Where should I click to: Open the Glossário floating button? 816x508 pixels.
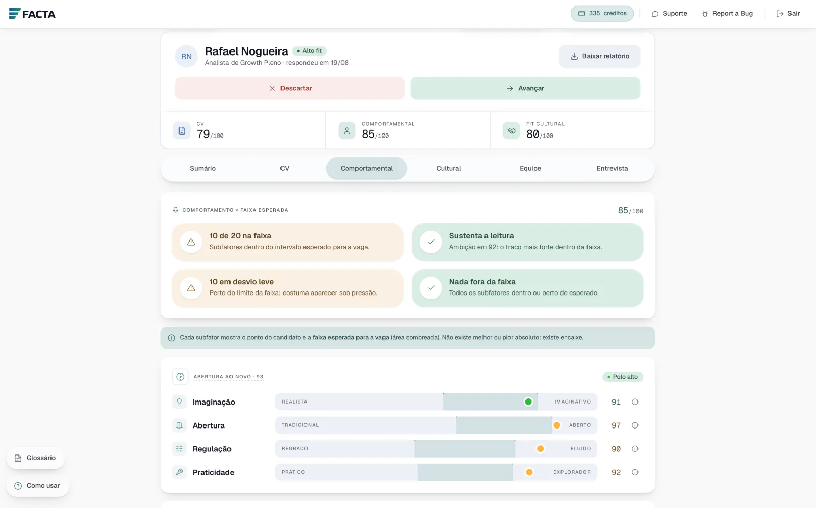tap(36, 458)
